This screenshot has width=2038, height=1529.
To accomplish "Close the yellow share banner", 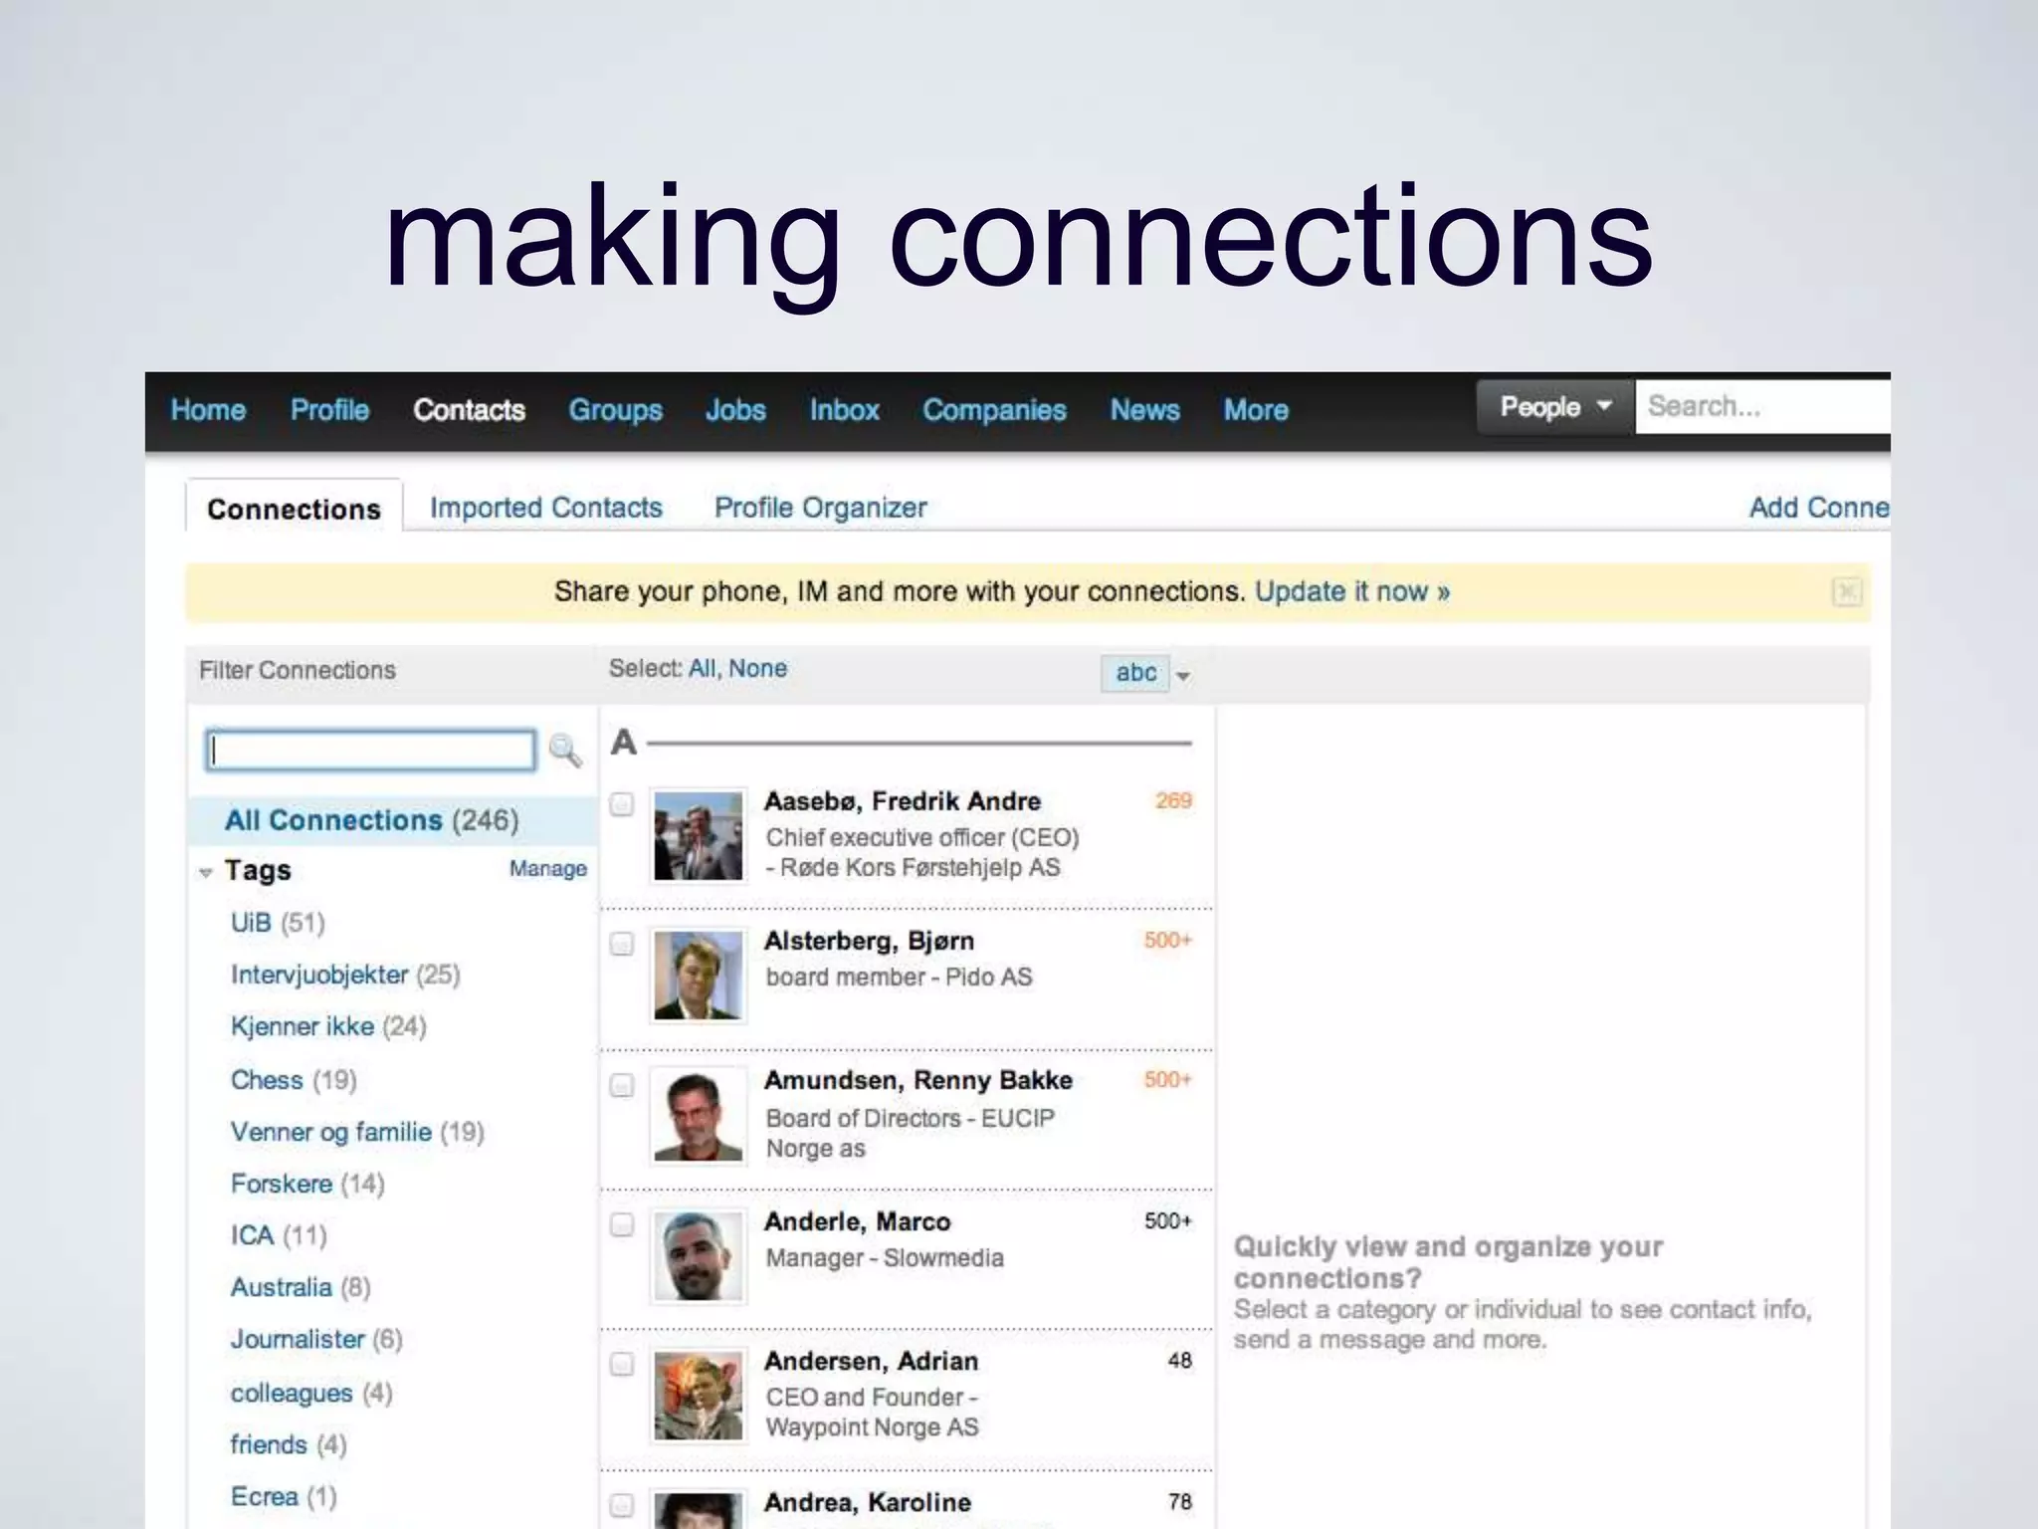I will [1846, 592].
